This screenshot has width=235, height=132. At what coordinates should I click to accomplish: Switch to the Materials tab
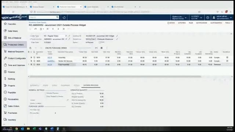35,85
